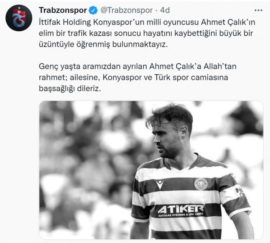
Task: Click the word üzüntüyle in the tweet
Action: pyautogui.click(x=56, y=44)
